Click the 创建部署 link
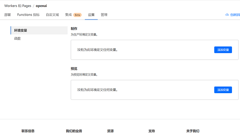 235,15
